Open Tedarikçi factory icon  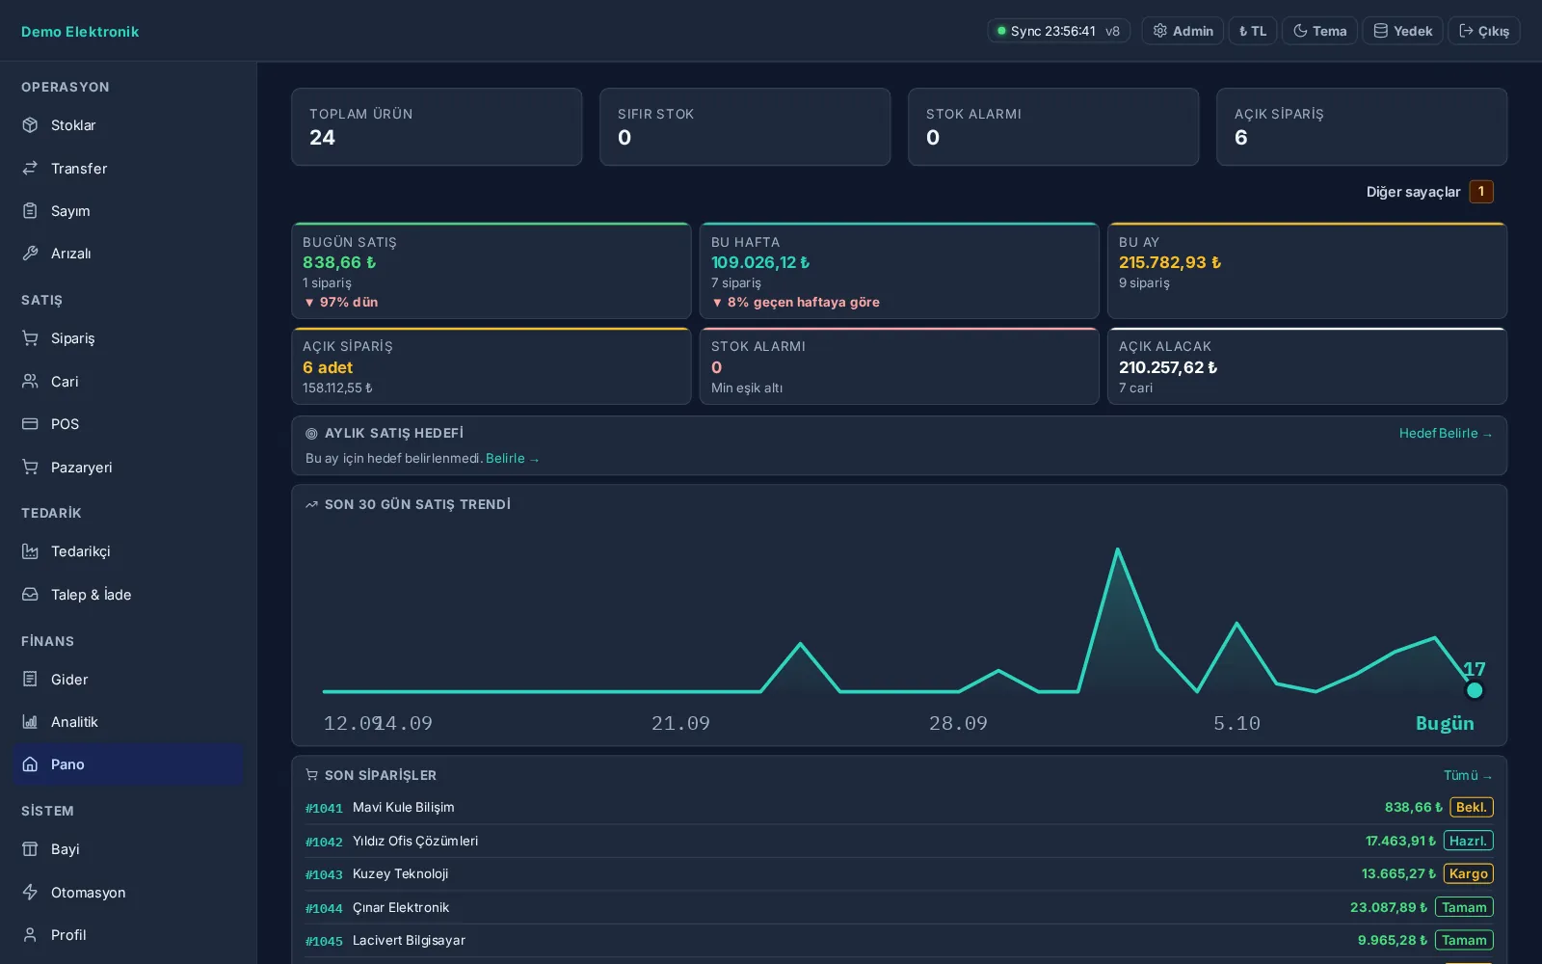pos(30,551)
